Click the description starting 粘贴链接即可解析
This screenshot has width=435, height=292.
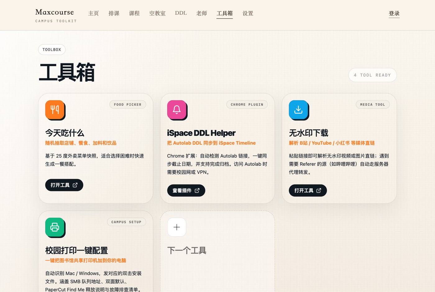tap(339, 164)
